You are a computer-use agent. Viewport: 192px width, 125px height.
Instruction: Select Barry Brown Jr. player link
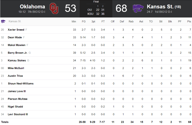click(17, 53)
